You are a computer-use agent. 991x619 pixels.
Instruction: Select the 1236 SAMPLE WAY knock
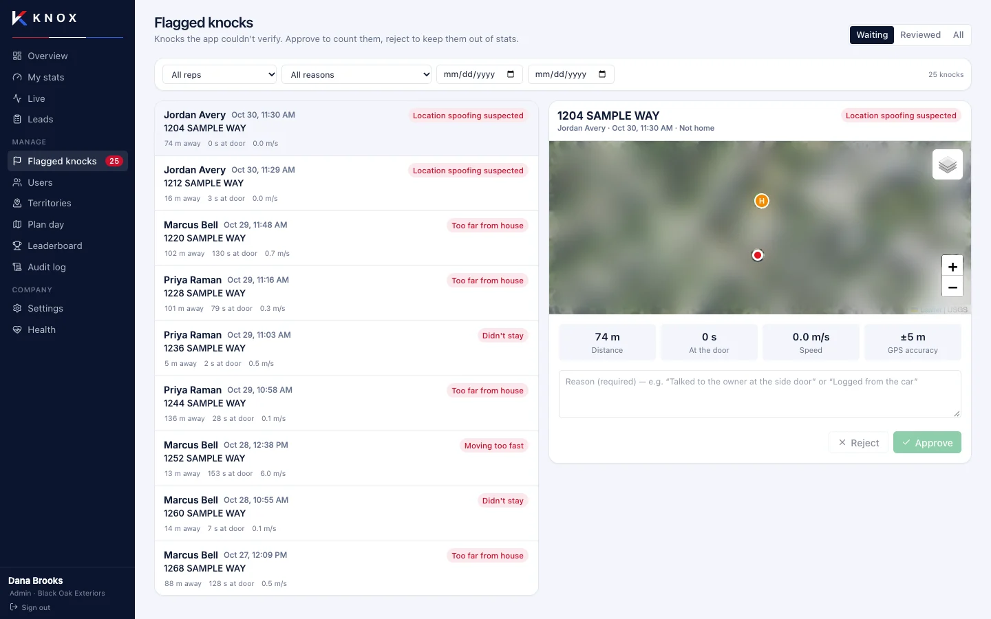pos(346,349)
